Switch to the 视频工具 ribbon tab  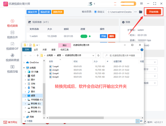click(x=65, y=50)
